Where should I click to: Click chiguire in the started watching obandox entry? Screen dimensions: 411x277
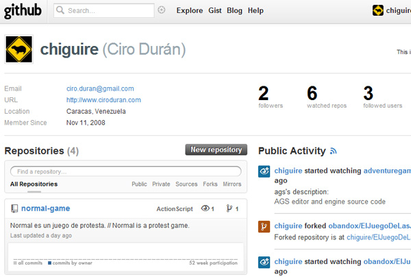pyautogui.click(x=288, y=261)
